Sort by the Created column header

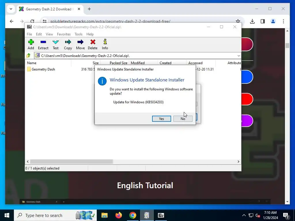click(x=172, y=63)
